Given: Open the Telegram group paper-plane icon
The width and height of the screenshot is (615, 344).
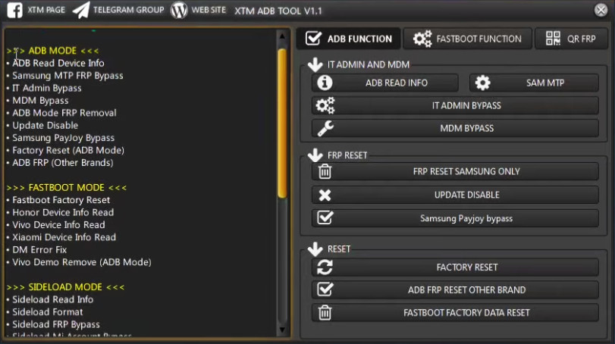Looking at the screenshot, I should pos(81,10).
